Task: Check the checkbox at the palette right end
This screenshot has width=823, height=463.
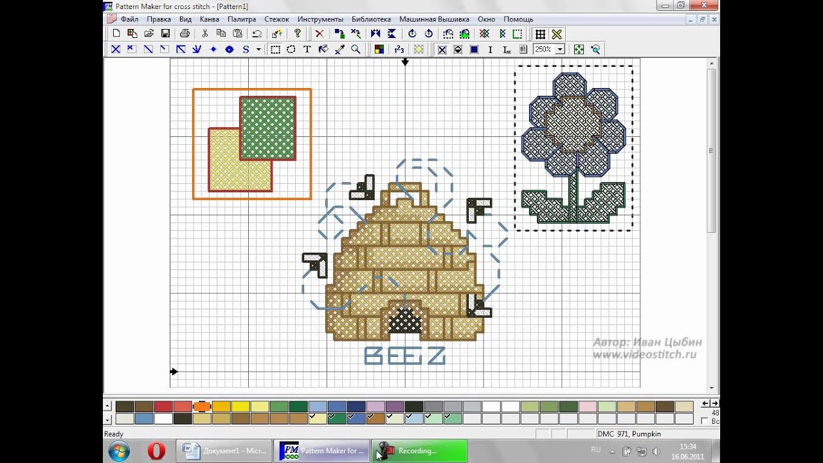Action: 705,421
